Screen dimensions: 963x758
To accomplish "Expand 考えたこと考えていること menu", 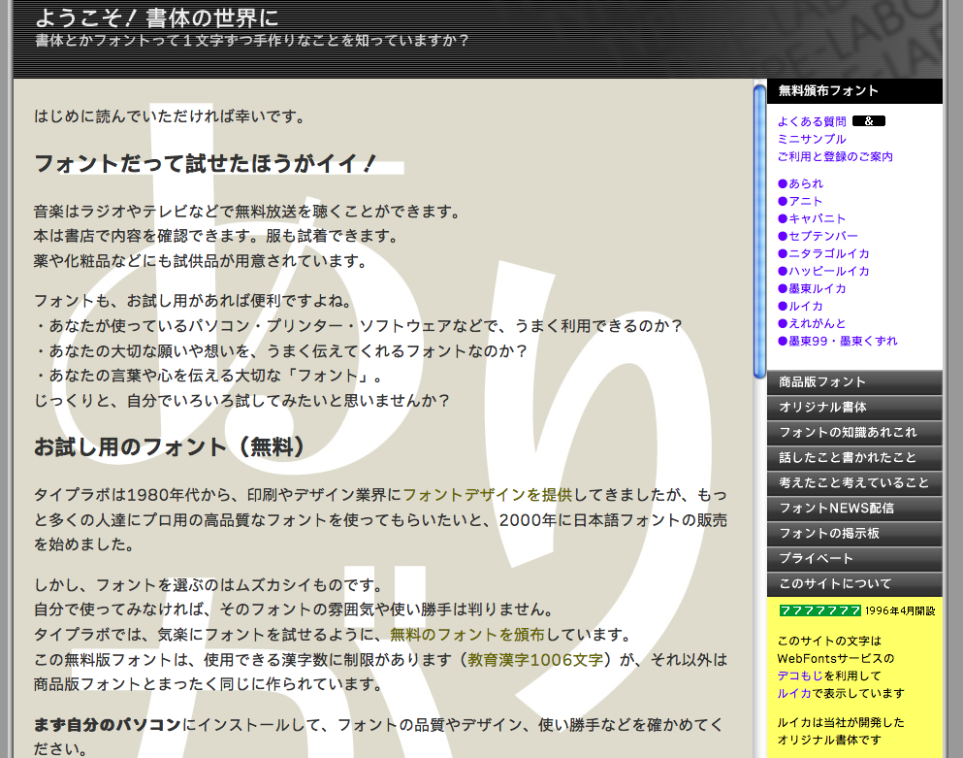I will (854, 483).
